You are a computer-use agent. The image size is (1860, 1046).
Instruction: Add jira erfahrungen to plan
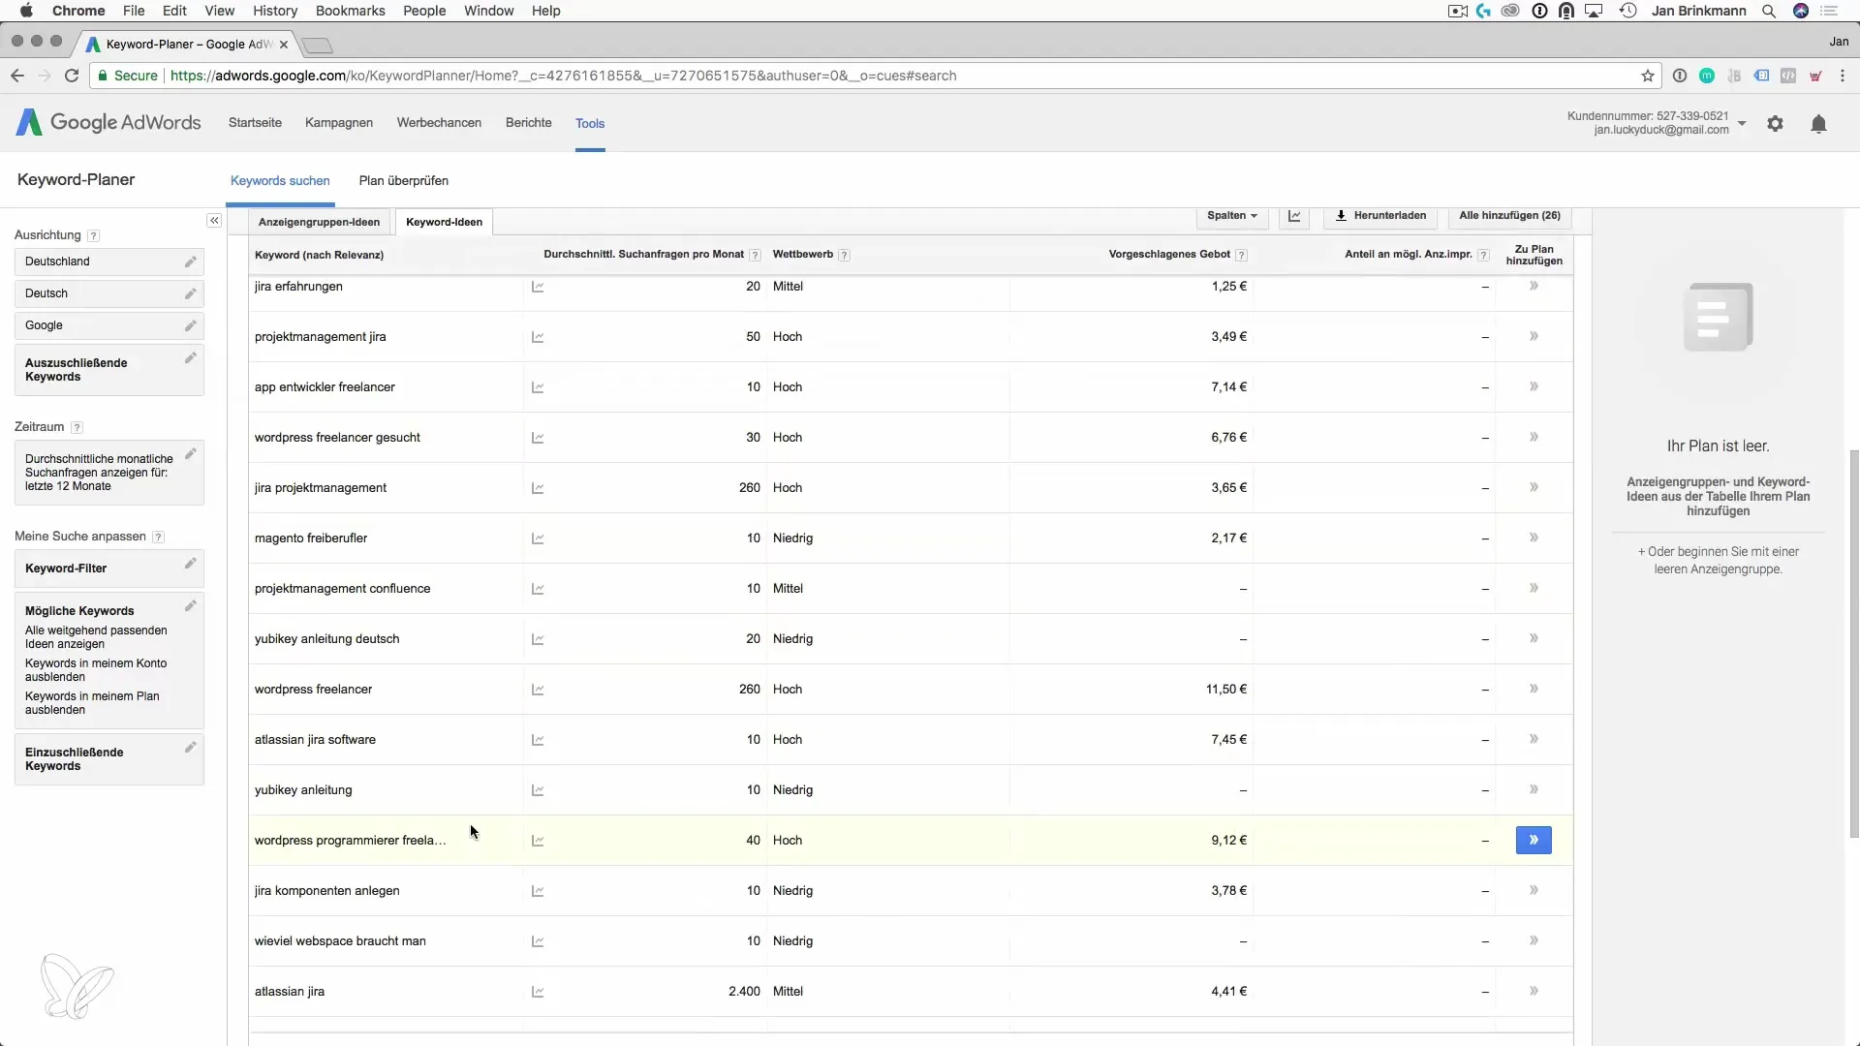(x=1534, y=286)
